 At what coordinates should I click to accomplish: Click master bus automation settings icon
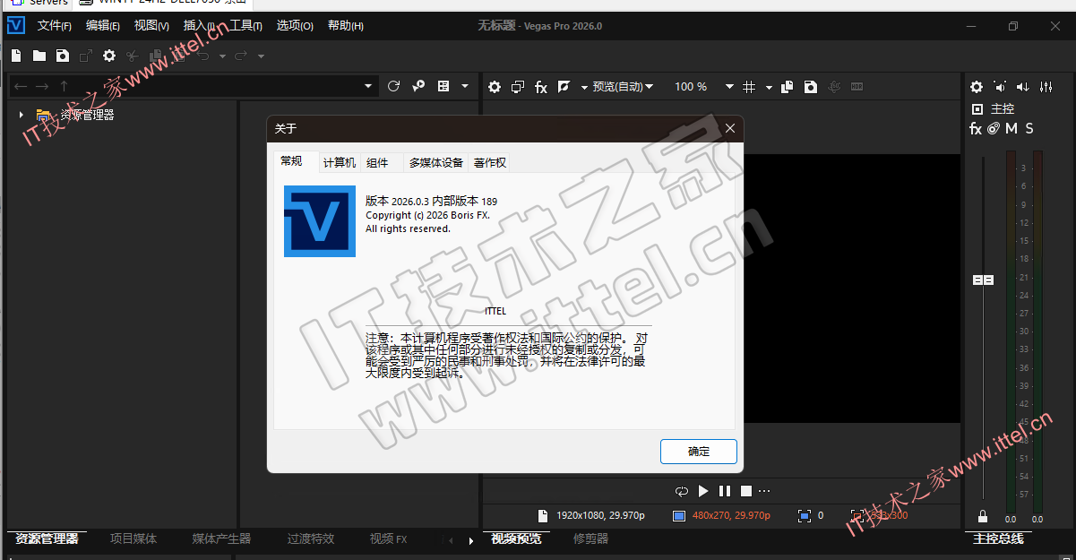coord(994,129)
